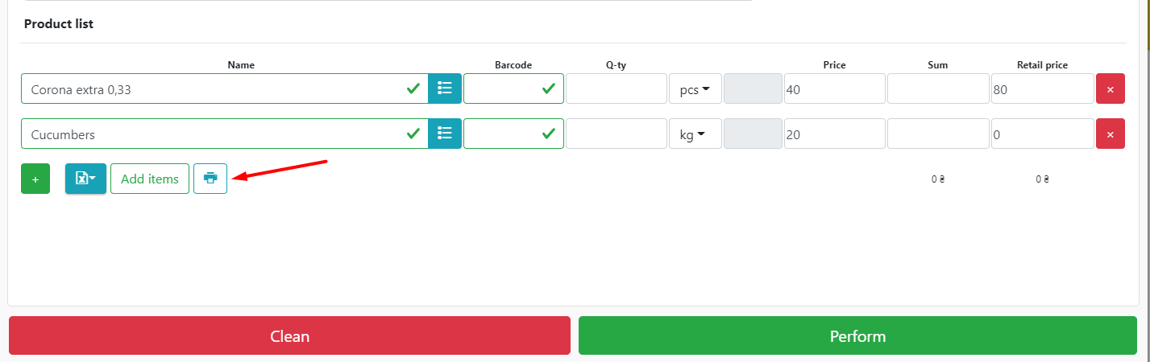Click the Sum field in Cucumbers row
The height and width of the screenshot is (362, 1150).
(x=938, y=134)
